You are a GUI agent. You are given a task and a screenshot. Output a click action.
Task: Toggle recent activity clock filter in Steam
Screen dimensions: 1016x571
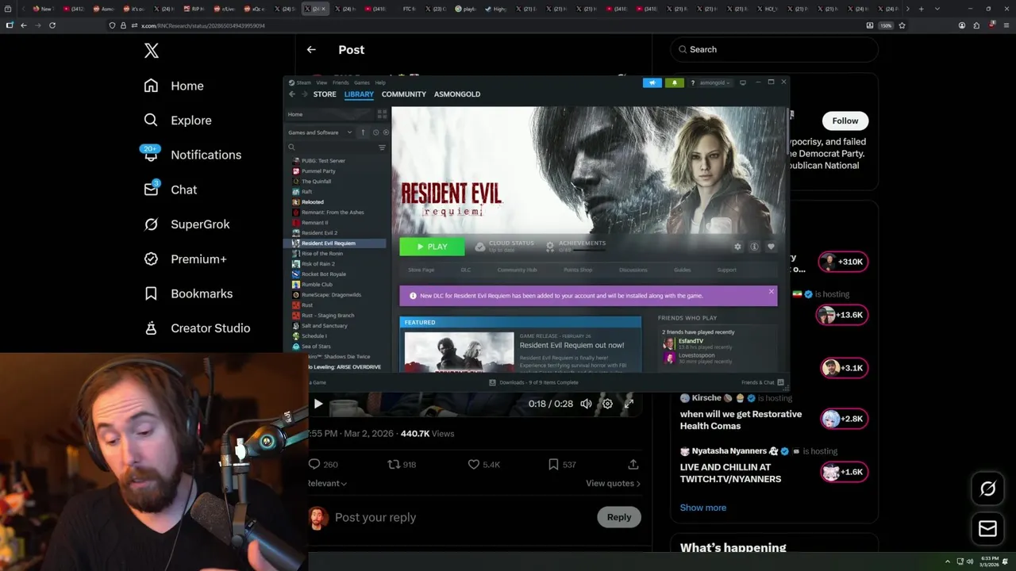coord(375,132)
